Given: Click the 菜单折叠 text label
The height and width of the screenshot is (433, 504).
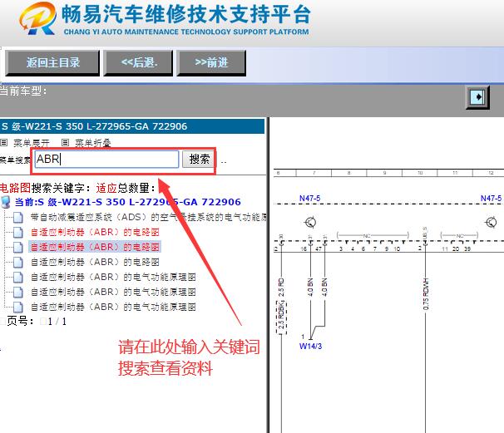Looking at the screenshot, I should point(93,143).
